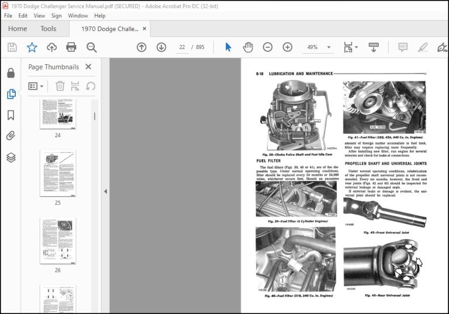Click the PROPELLER SHAFT AND UNIVERSAL JOINTS heading

(x=386, y=163)
